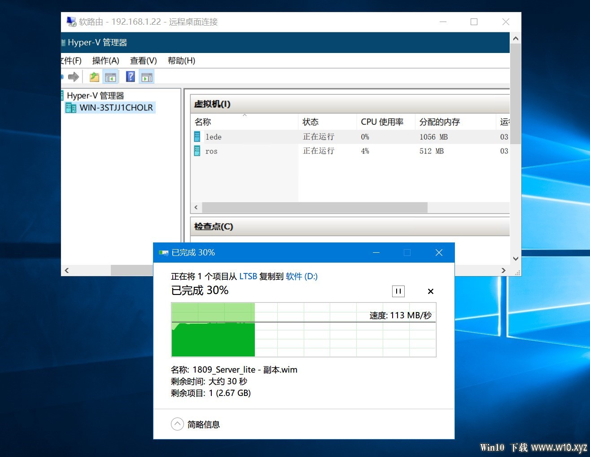Click the ros virtual machine icon

[x=197, y=151]
